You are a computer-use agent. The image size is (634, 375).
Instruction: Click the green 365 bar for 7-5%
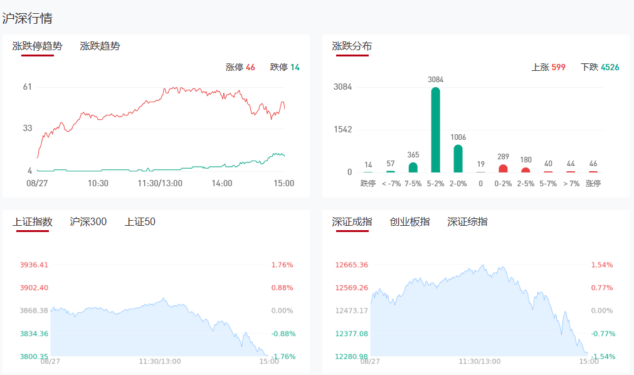[x=413, y=167]
